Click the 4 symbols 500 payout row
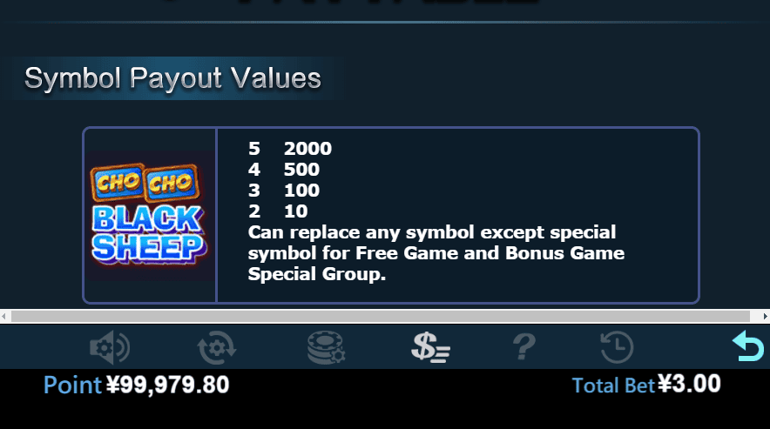770x429 pixels. click(284, 170)
